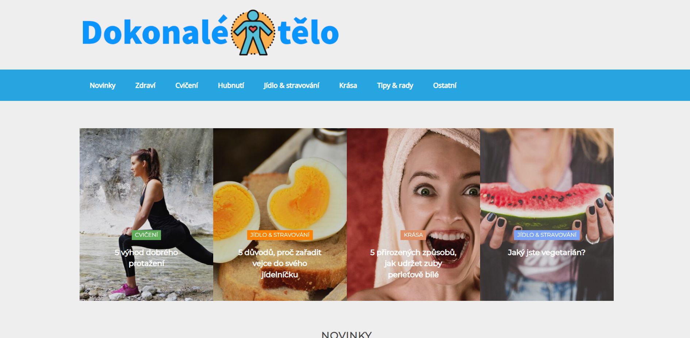The image size is (690, 338).
Task: Go to the Zdraví section
Action: click(145, 85)
